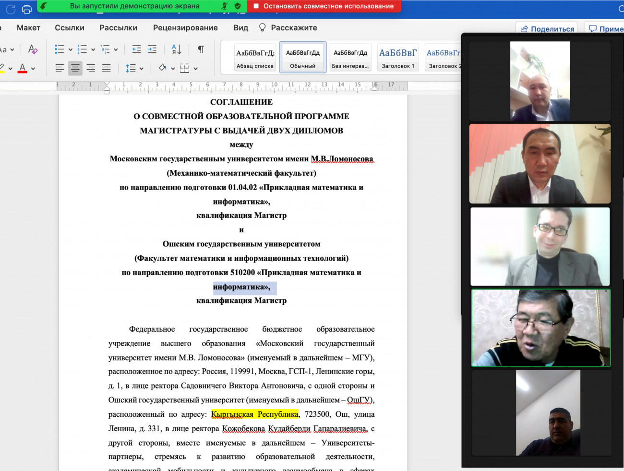Open borders dropdown arrow
The height and width of the screenshot is (471, 624).
tap(196, 69)
